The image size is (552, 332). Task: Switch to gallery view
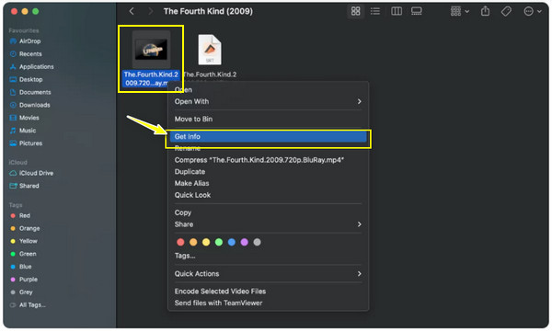417,11
